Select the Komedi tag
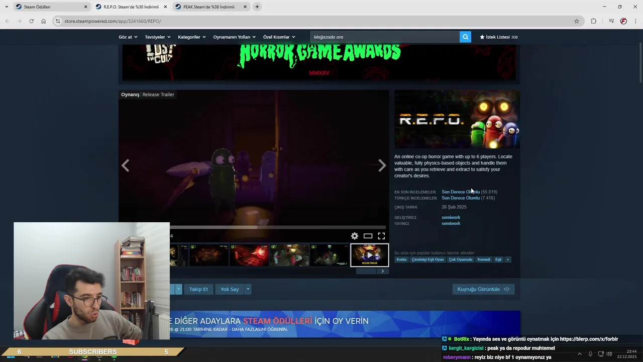This screenshot has width=643, height=362. pos(484,259)
